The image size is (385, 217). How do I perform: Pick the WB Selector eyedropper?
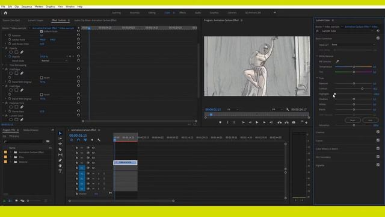337,61
